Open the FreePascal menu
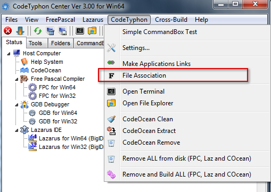271x192 pixels. [60, 20]
